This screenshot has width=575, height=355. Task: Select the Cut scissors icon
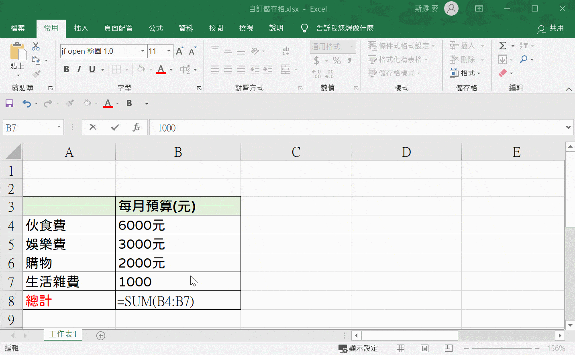coord(36,46)
